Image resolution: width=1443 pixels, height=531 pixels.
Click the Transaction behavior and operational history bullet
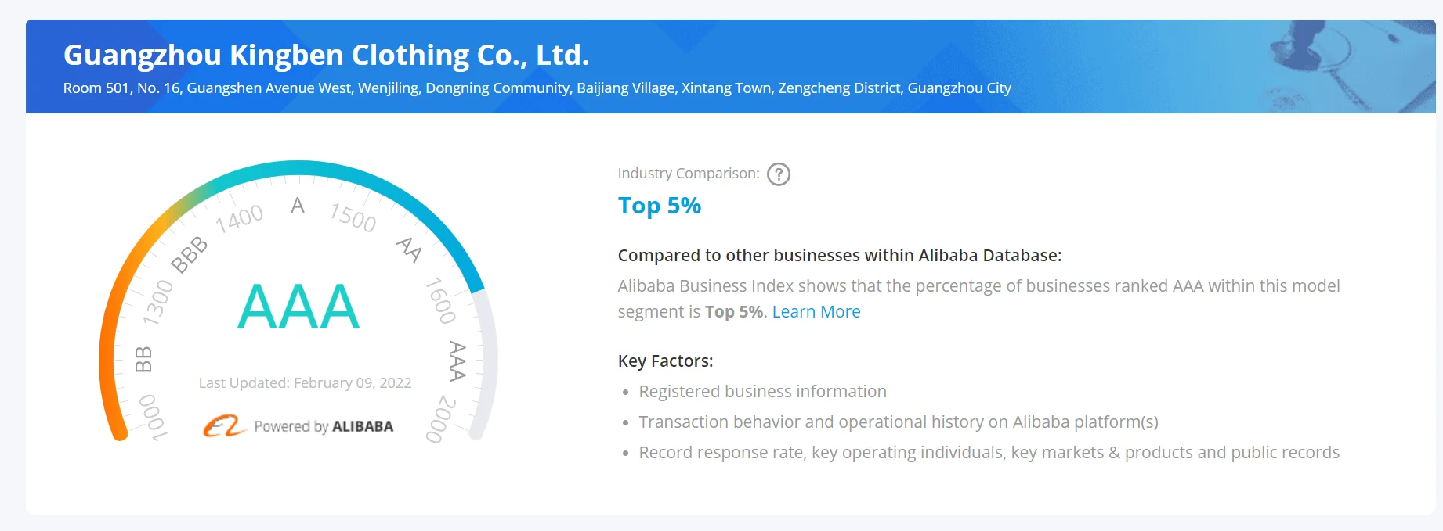[898, 422]
